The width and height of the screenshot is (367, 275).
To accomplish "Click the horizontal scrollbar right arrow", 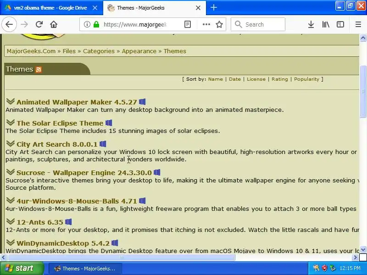I will point(355,258).
